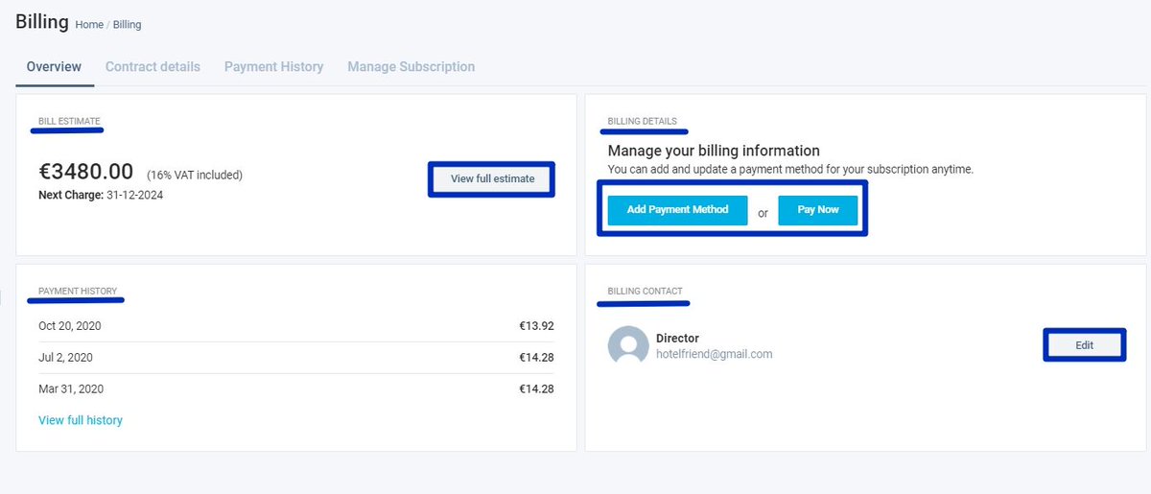The image size is (1151, 494).
Task: Click the BILLING CONTACT section label
Action: pyautogui.click(x=645, y=291)
